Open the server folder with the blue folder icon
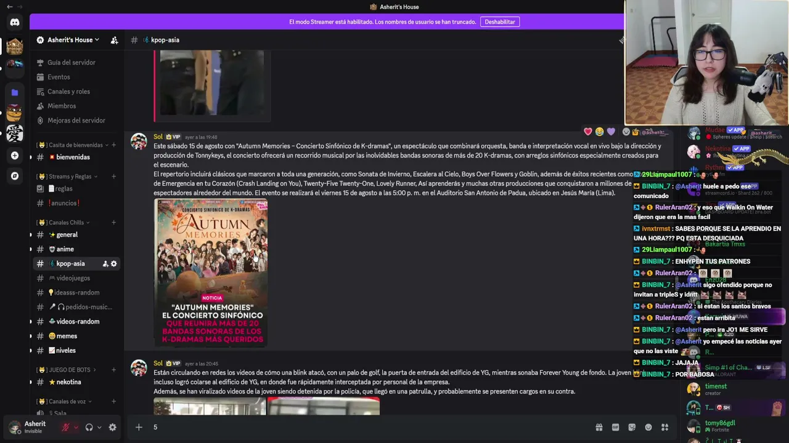The width and height of the screenshot is (789, 443). tap(15, 92)
